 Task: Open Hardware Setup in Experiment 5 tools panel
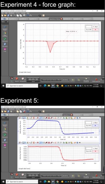click(x=5, y=124)
